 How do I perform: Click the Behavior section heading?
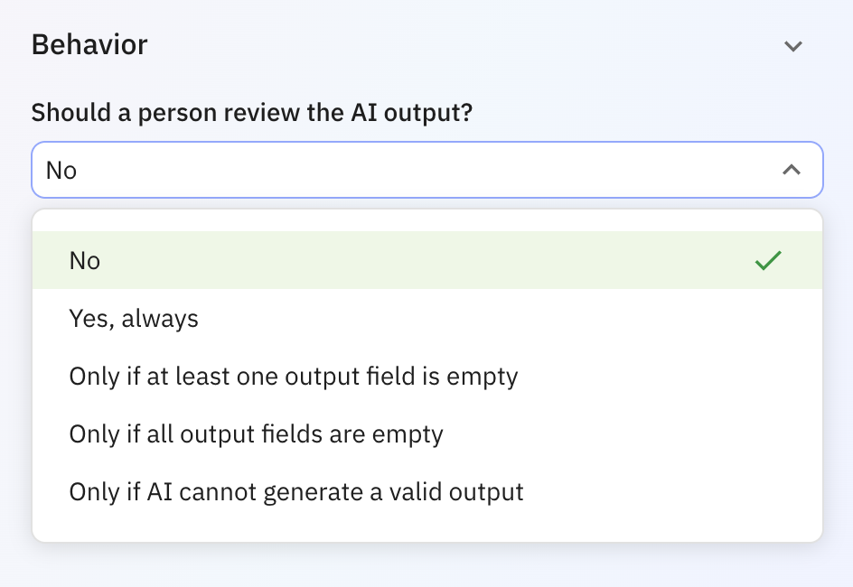[x=89, y=45]
